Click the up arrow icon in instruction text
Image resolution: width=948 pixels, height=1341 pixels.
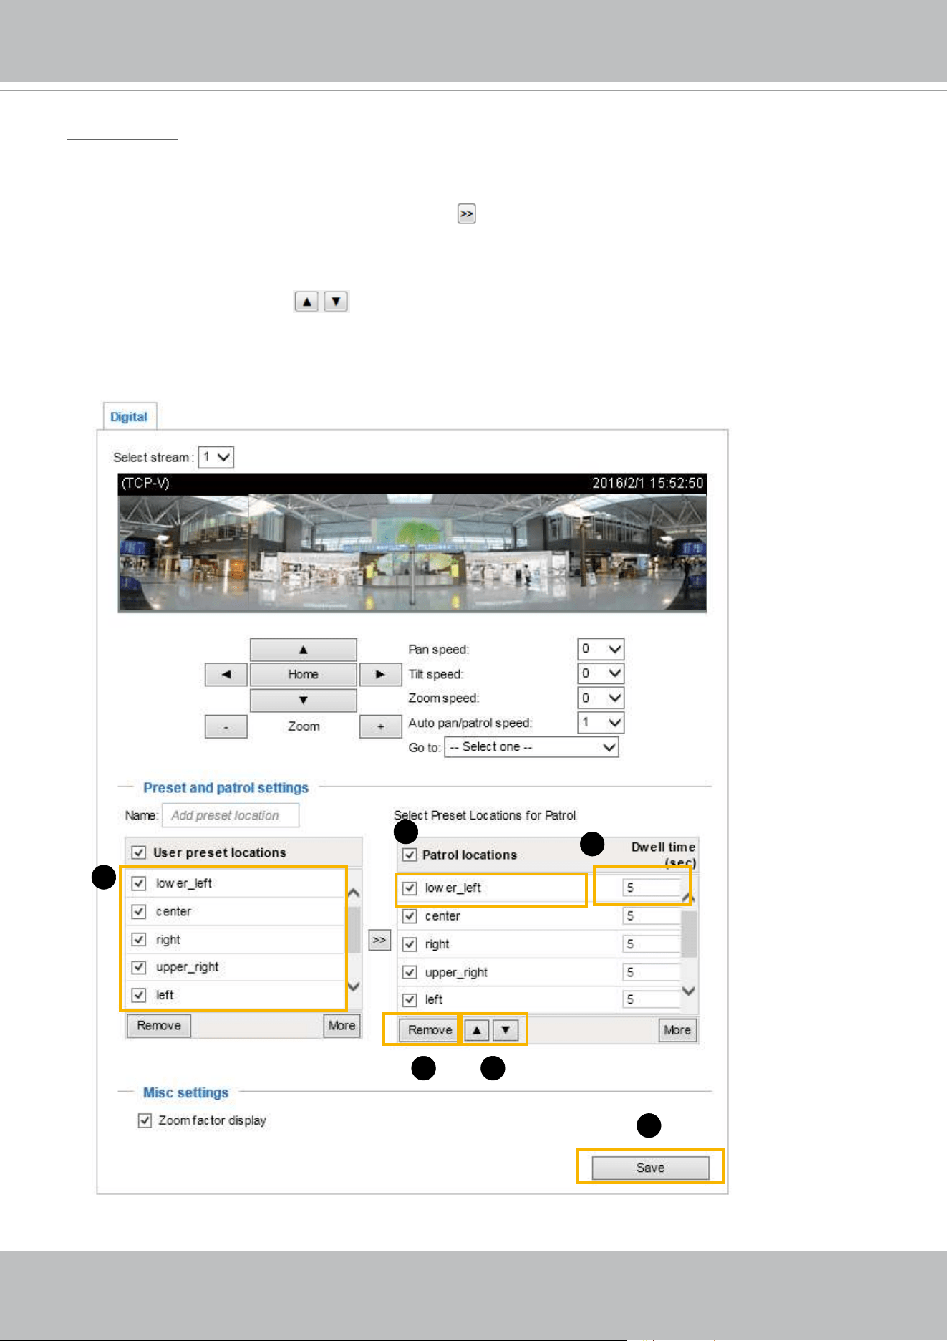[x=306, y=302]
